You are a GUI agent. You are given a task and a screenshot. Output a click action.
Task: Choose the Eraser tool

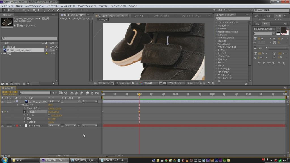[x=58, y=10]
